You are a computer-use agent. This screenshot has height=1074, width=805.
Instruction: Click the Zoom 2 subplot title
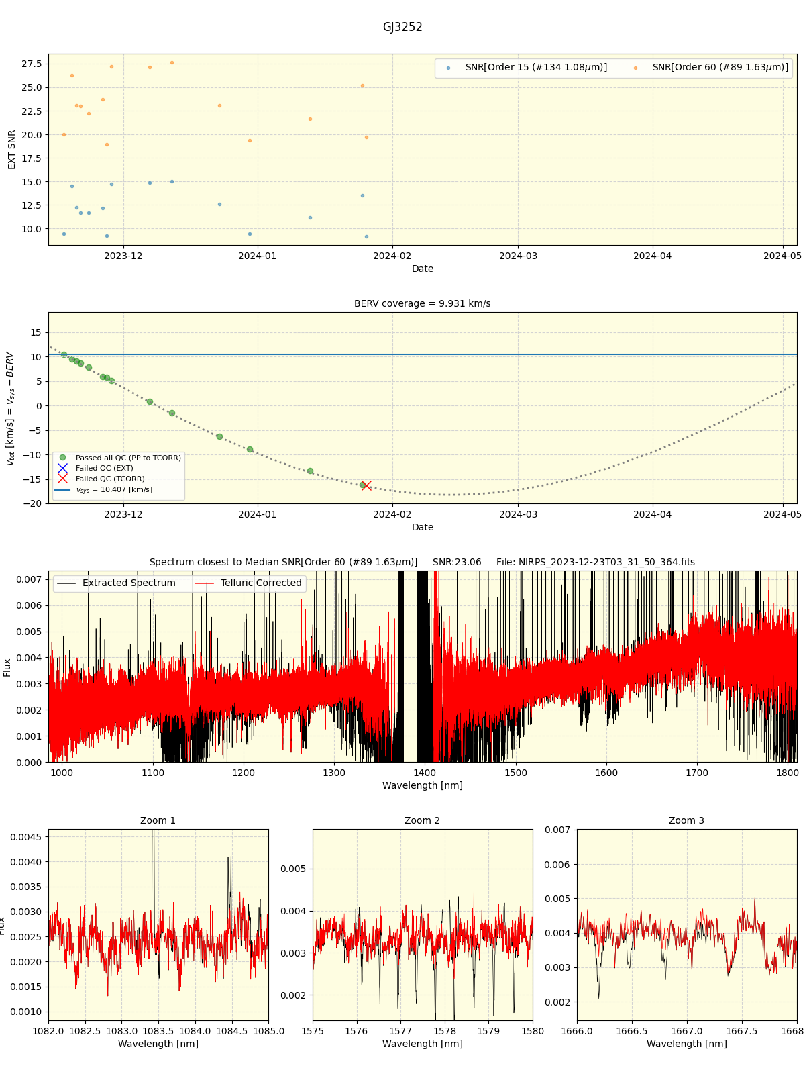click(423, 820)
